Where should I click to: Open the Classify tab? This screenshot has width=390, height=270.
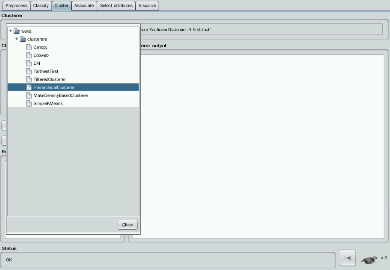pos(41,6)
